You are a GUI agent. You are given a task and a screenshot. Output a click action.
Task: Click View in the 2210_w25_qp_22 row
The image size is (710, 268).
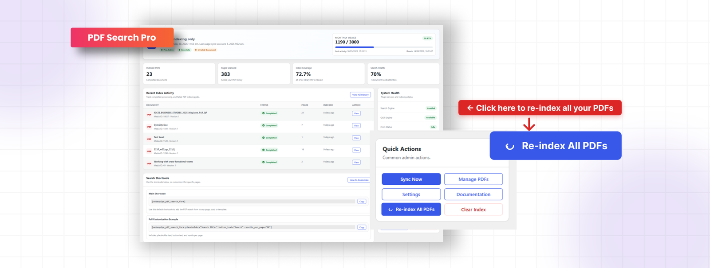click(356, 150)
